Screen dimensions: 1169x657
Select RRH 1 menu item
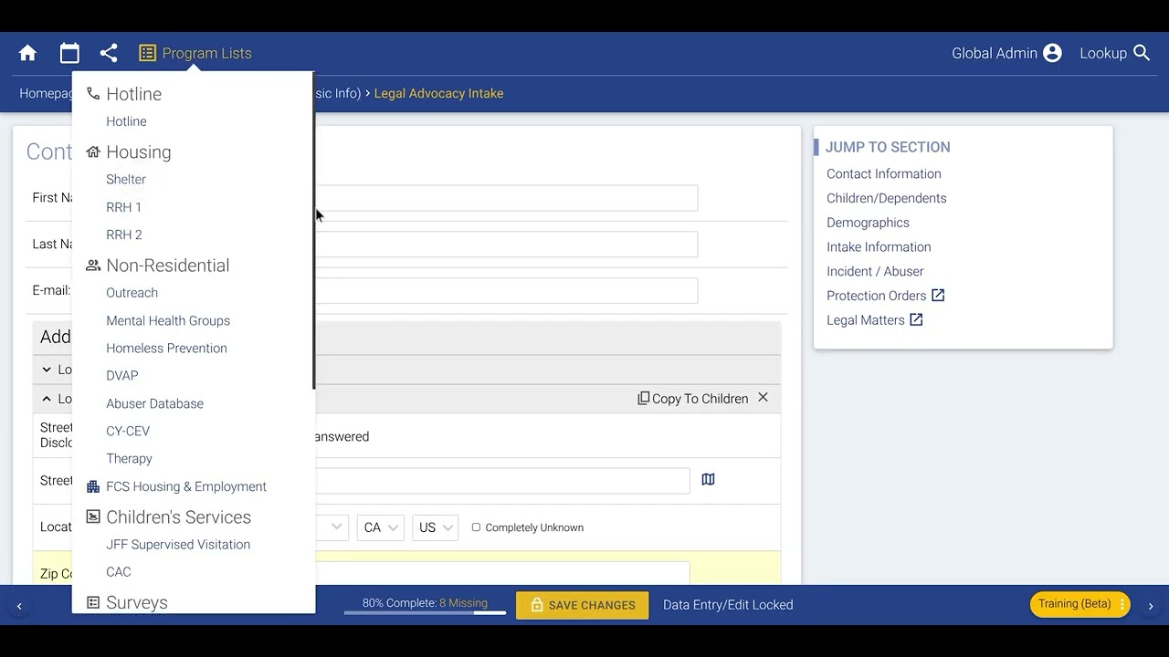(124, 207)
